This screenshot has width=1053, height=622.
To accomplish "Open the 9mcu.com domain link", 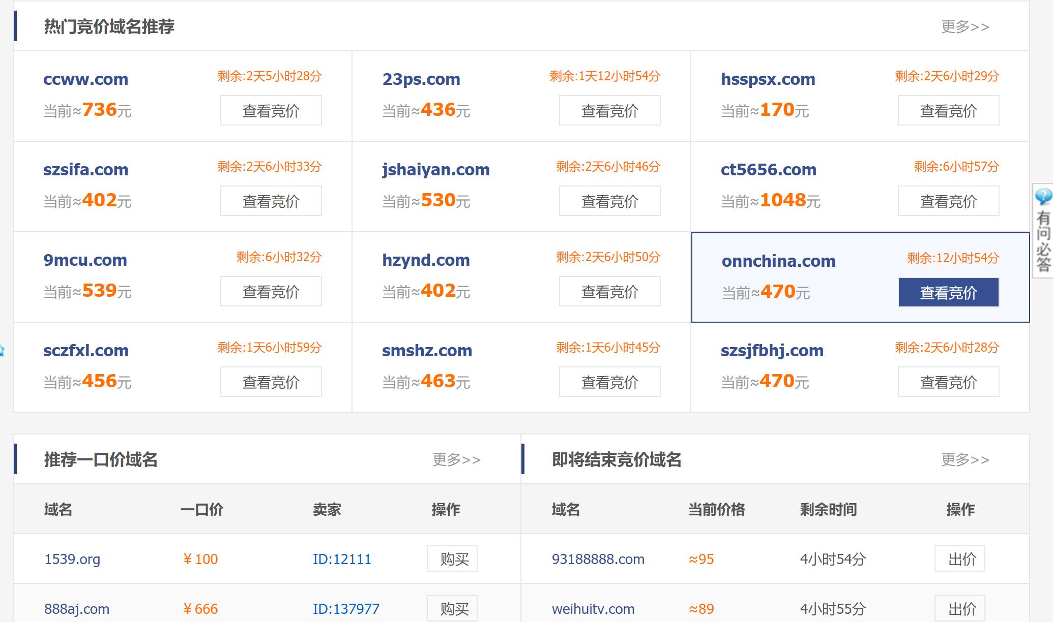I will click(x=85, y=260).
